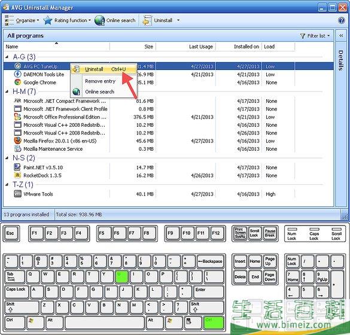Select VMware Tools entry
Viewport: 350px width, 335px height.
point(38,194)
